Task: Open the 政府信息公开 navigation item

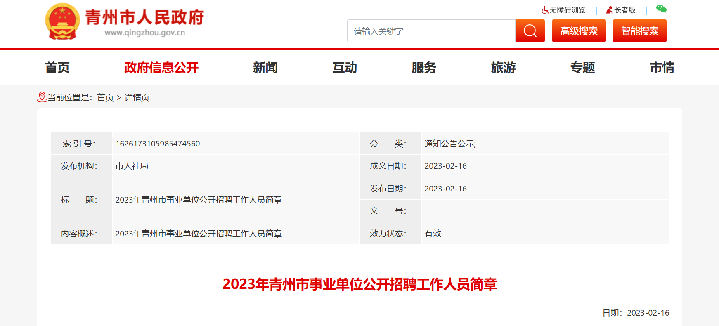Action: (161, 68)
